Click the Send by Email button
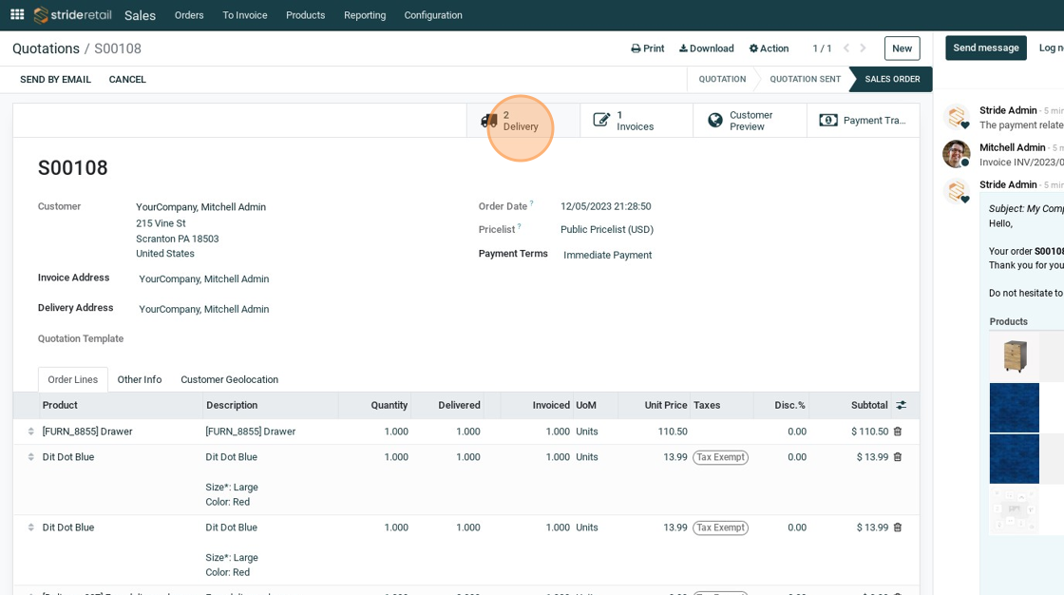The image size is (1064, 595). pos(55,80)
